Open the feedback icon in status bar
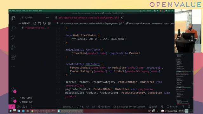The height and width of the screenshot is (114, 203). coord(183,107)
